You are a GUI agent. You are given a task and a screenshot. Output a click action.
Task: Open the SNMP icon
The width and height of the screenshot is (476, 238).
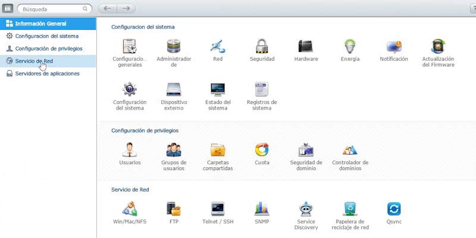pyautogui.click(x=262, y=209)
